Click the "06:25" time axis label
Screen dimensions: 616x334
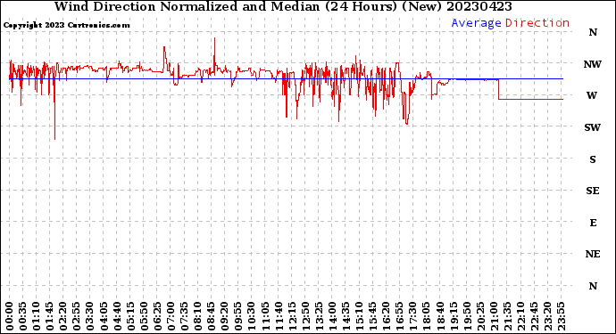point(157,316)
